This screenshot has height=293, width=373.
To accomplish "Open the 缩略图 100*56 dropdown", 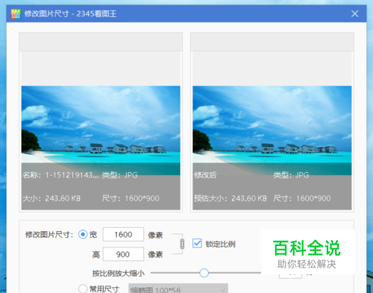I will pyautogui.click(x=178, y=289).
